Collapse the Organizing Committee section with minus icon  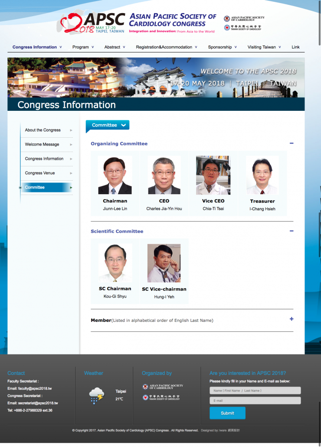click(292, 143)
